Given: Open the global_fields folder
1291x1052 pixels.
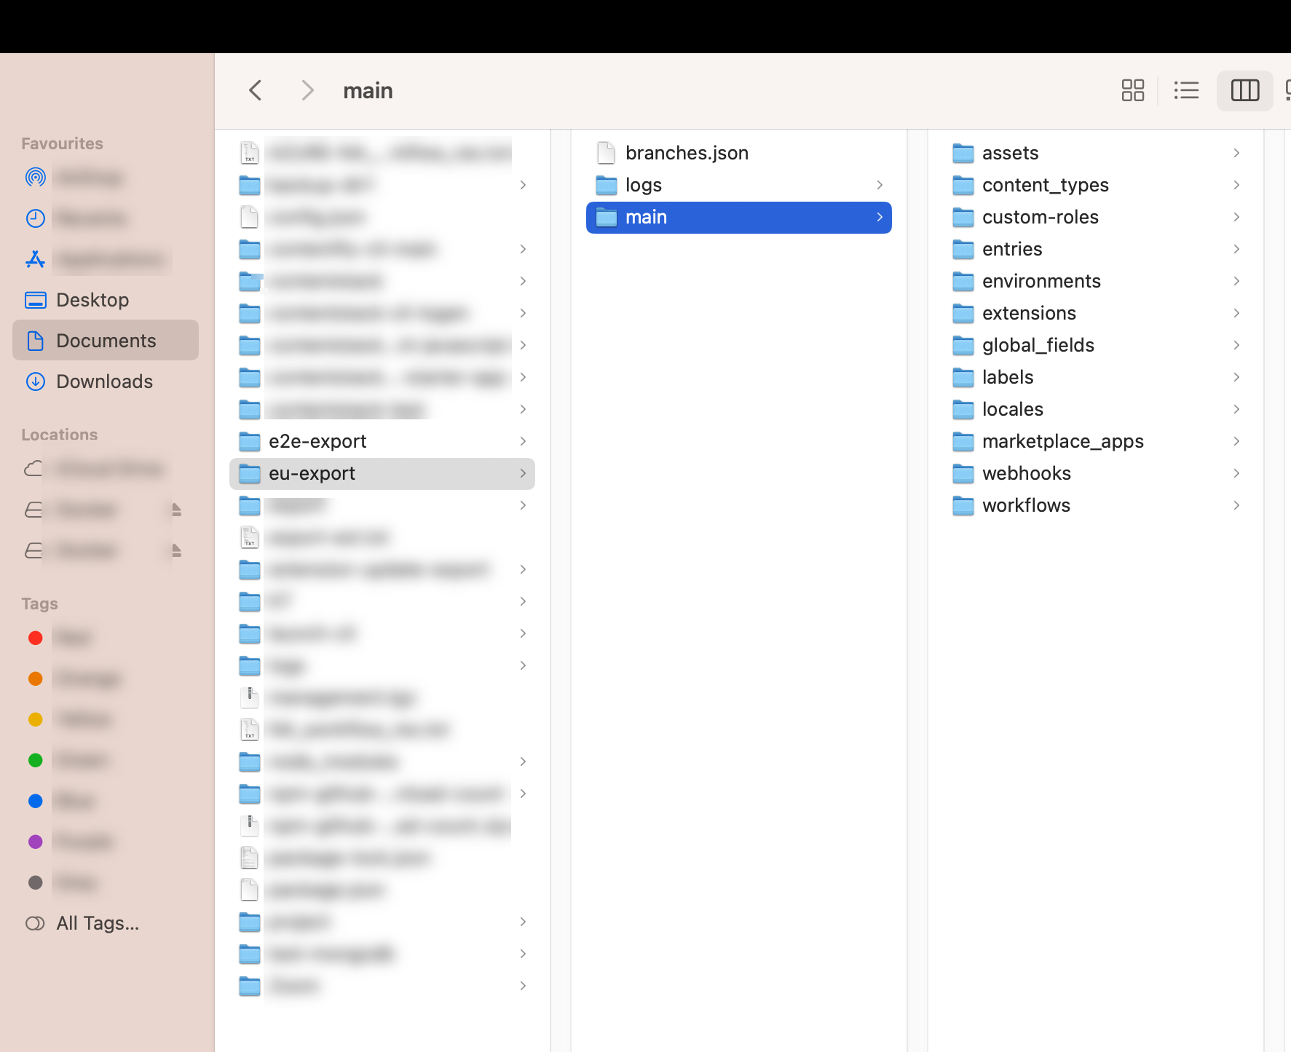Looking at the screenshot, I should 1038,345.
